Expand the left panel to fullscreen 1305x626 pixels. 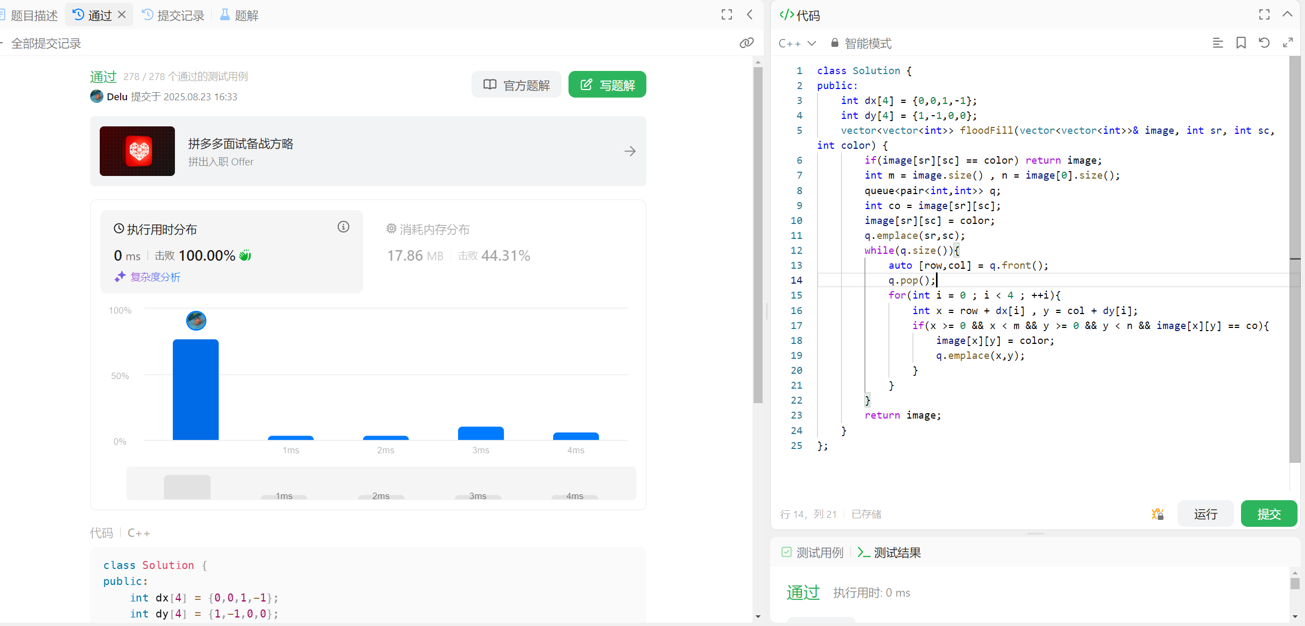(x=726, y=15)
